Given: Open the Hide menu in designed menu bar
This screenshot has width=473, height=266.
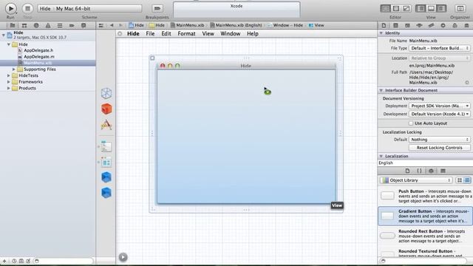Looking at the screenshot, I should [133, 33].
